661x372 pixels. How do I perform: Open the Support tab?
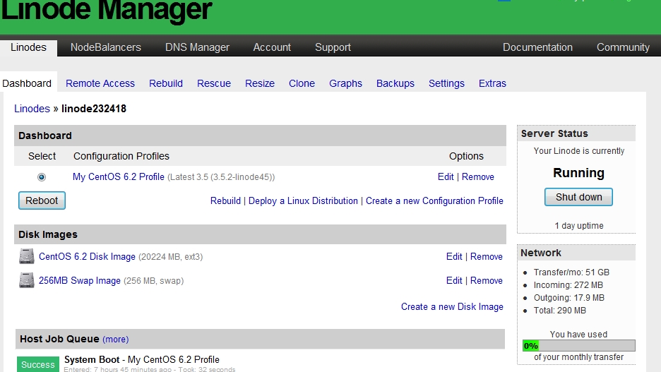point(333,47)
